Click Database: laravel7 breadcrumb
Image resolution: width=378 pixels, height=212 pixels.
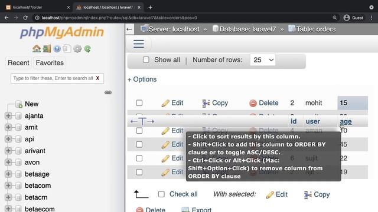(x=247, y=29)
